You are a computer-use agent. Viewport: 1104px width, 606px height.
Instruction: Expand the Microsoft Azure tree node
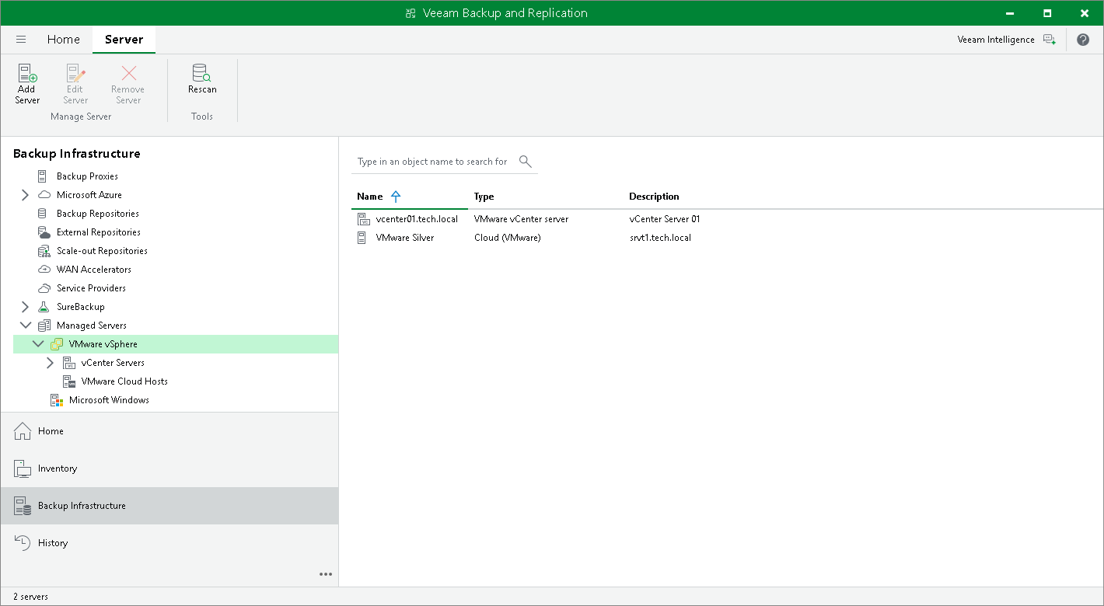[x=25, y=195]
